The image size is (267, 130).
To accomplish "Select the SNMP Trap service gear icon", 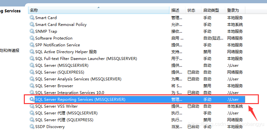I will tap(32, 31).
